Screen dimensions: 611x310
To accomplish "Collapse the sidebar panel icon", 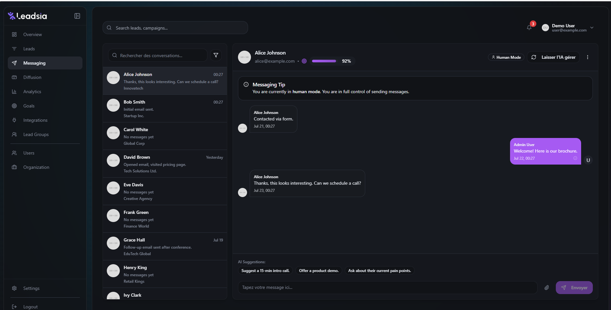I will click(77, 16).
